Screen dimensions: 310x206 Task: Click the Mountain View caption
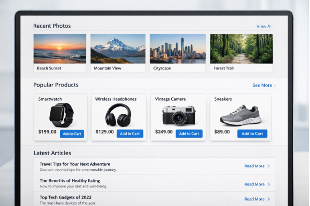pyautogui.click(x=108, y=68)
